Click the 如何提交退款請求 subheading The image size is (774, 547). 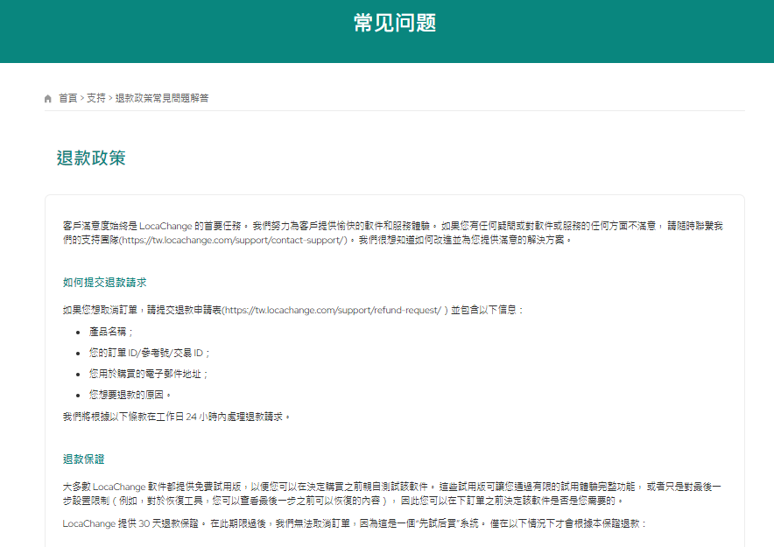(x=105, y=283)
